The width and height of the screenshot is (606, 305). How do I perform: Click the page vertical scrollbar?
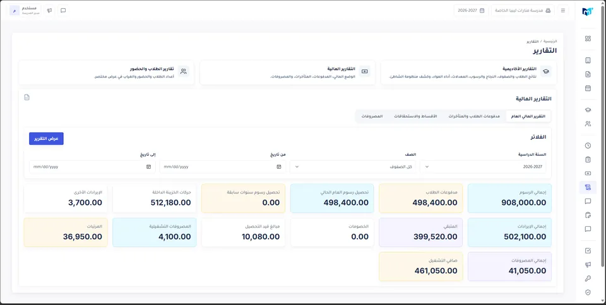[x=603, y=137]
